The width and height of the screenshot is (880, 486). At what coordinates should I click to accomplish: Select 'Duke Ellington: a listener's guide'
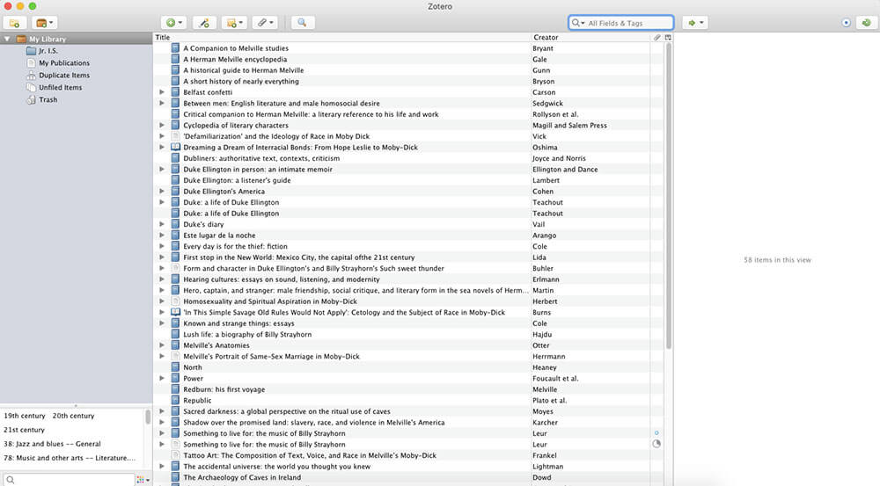408,180
